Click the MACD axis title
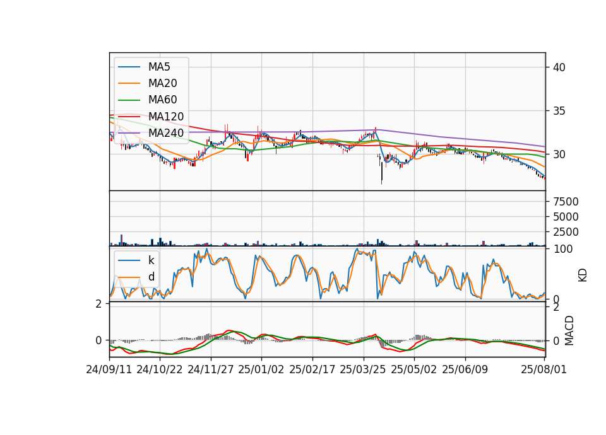This screenshot has width=606, height=435. coord(569,330)
